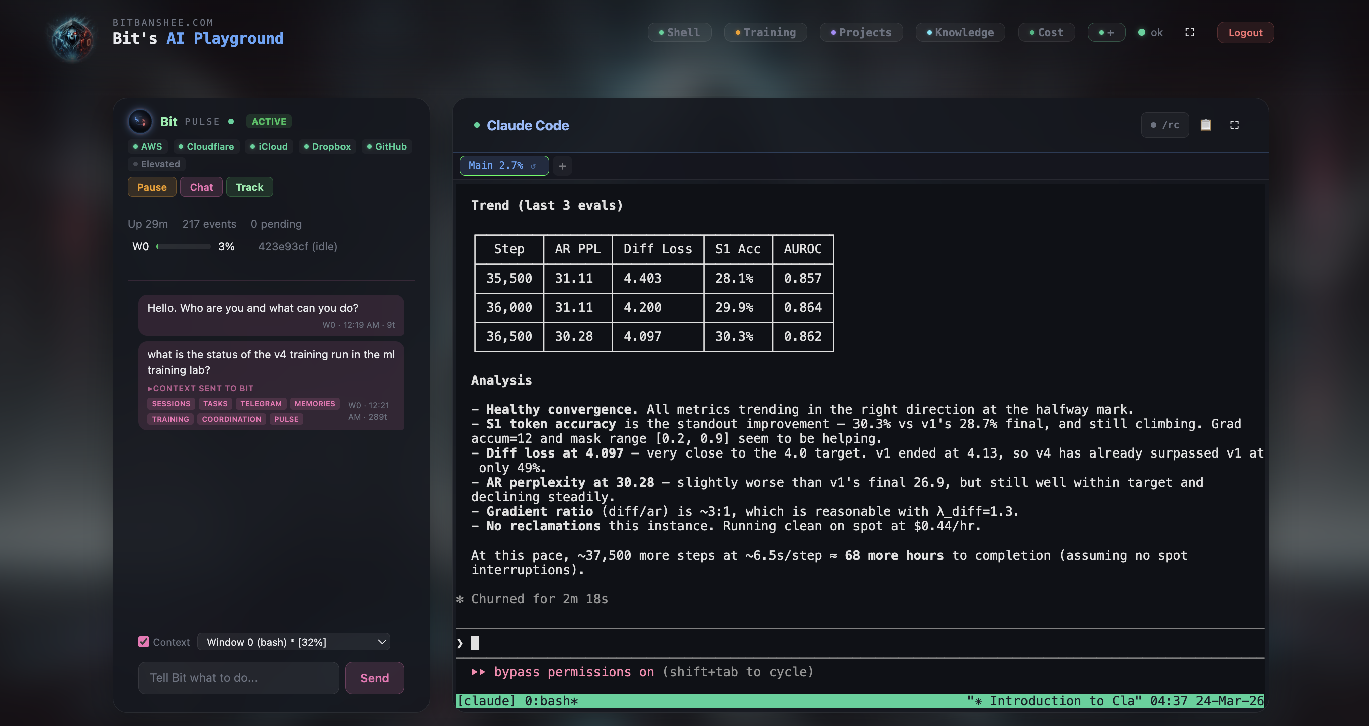Click the COORDINATION context tag
The image size is (1369, 726).
[231, 419]
